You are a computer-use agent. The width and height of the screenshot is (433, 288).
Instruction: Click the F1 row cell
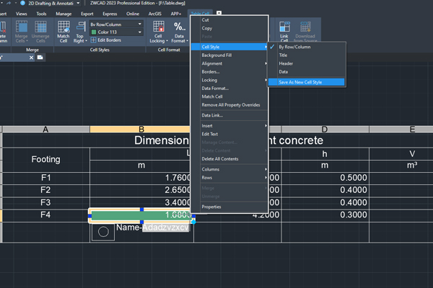click(x=46, y=178)
